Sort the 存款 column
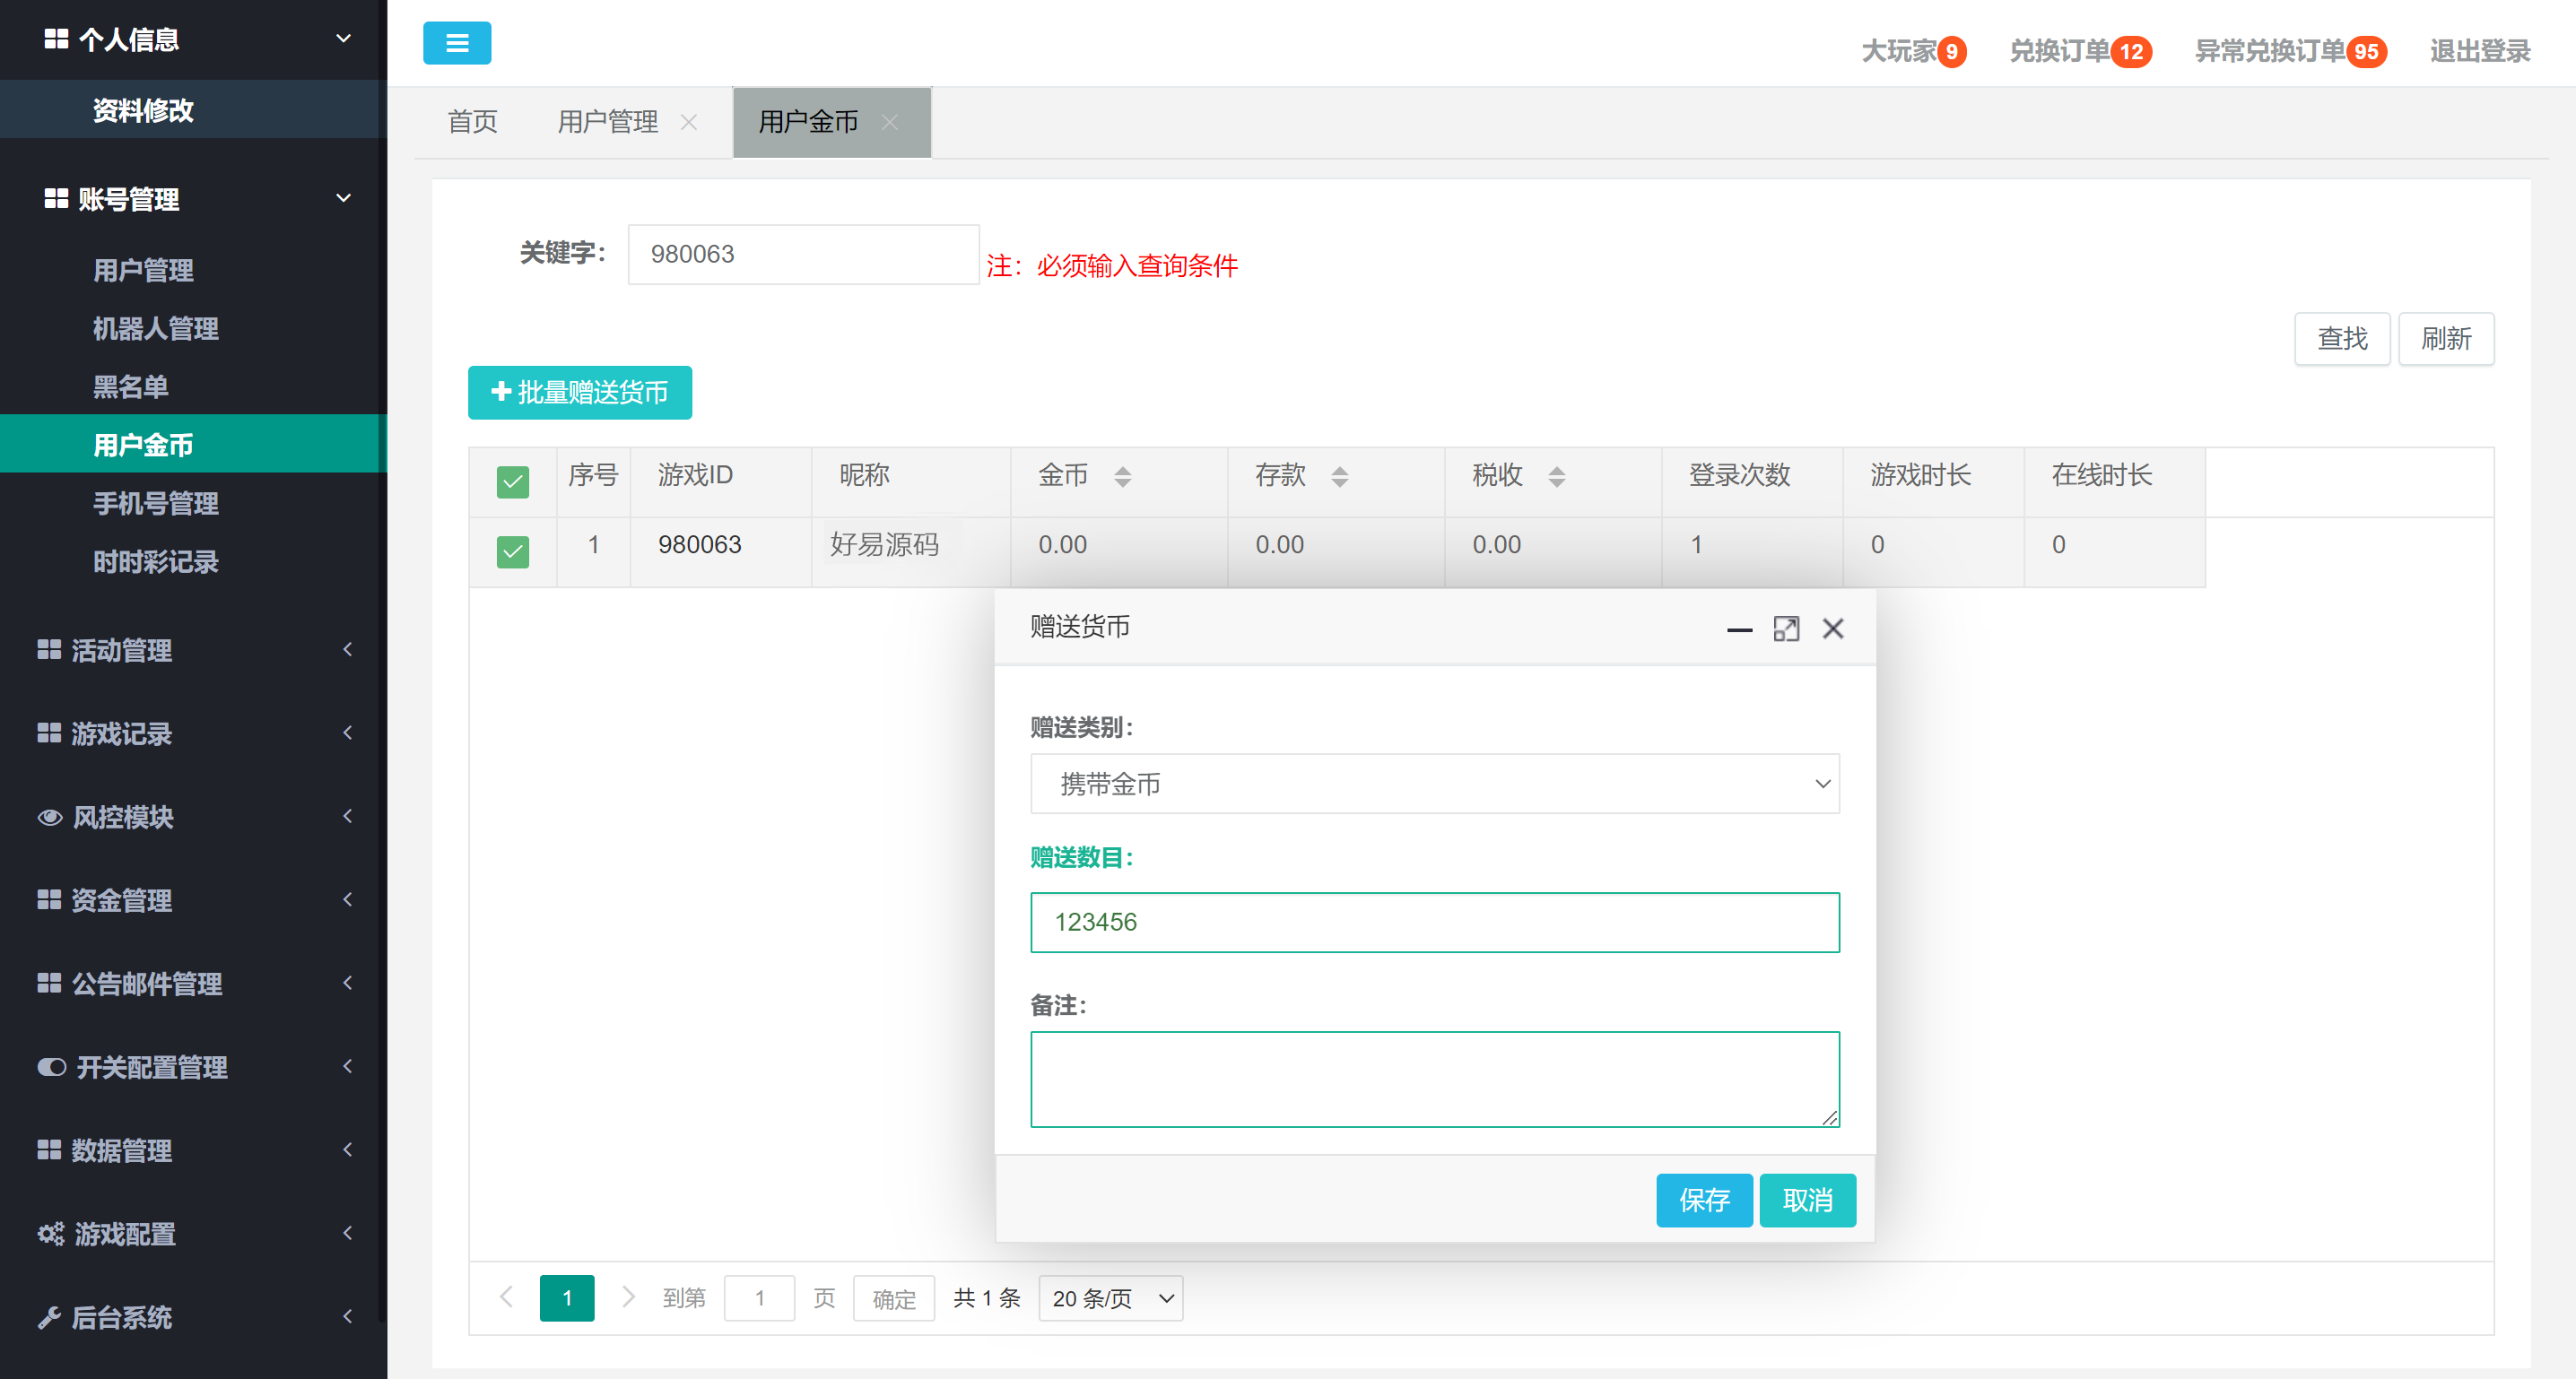Viewport: 2576px width, 1379px height. [x=1340, y=477]
